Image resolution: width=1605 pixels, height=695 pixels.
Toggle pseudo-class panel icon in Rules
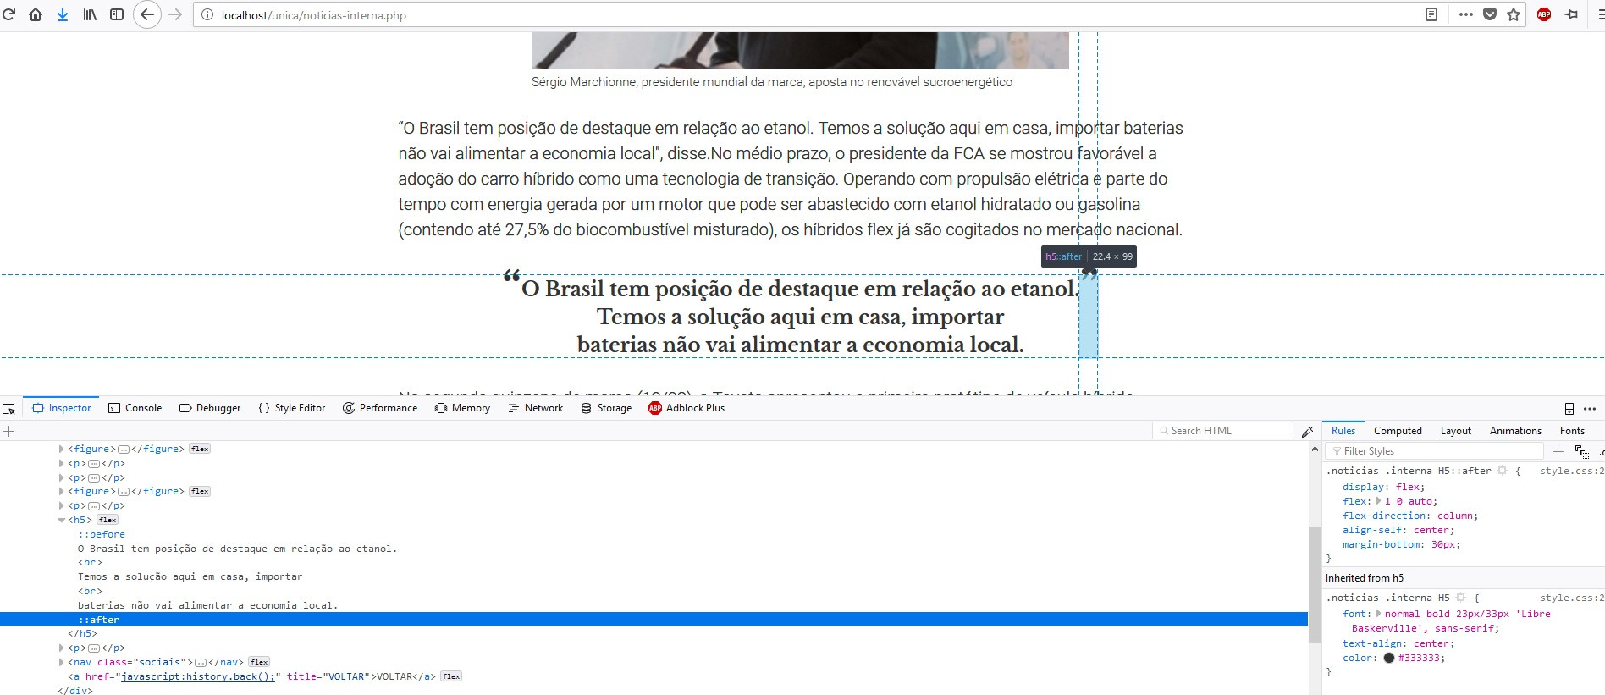(1581, 451)
